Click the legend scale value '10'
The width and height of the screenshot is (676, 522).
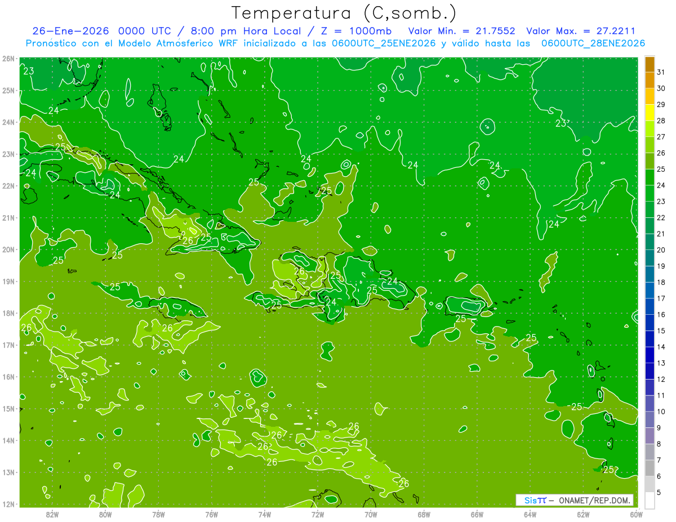pyautogui.click(x=661, y=412)
